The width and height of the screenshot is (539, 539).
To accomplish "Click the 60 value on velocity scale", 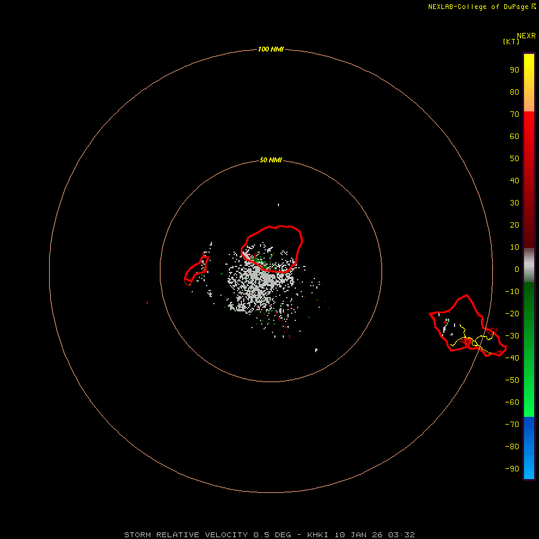I will (x=514, y=136).
